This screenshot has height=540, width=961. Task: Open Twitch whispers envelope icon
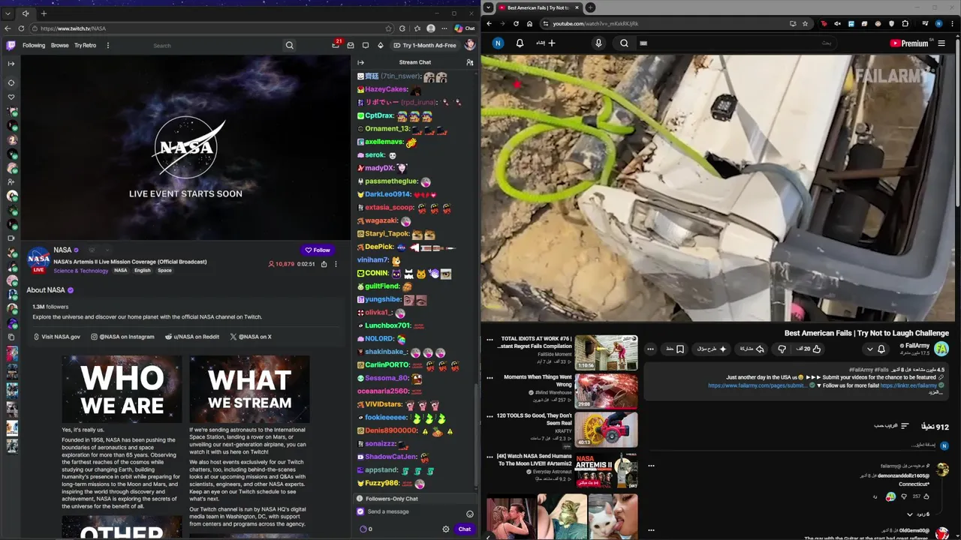tap(351, 46)
